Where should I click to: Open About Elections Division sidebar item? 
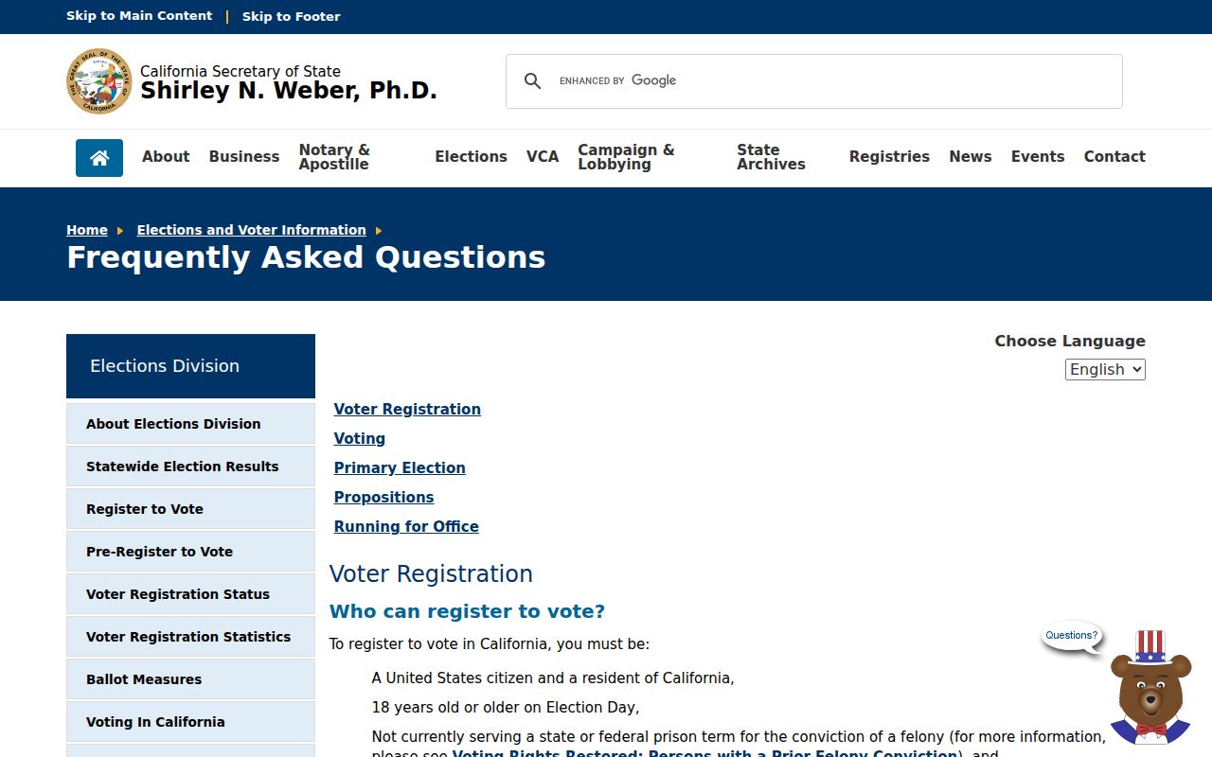[190, 424]
